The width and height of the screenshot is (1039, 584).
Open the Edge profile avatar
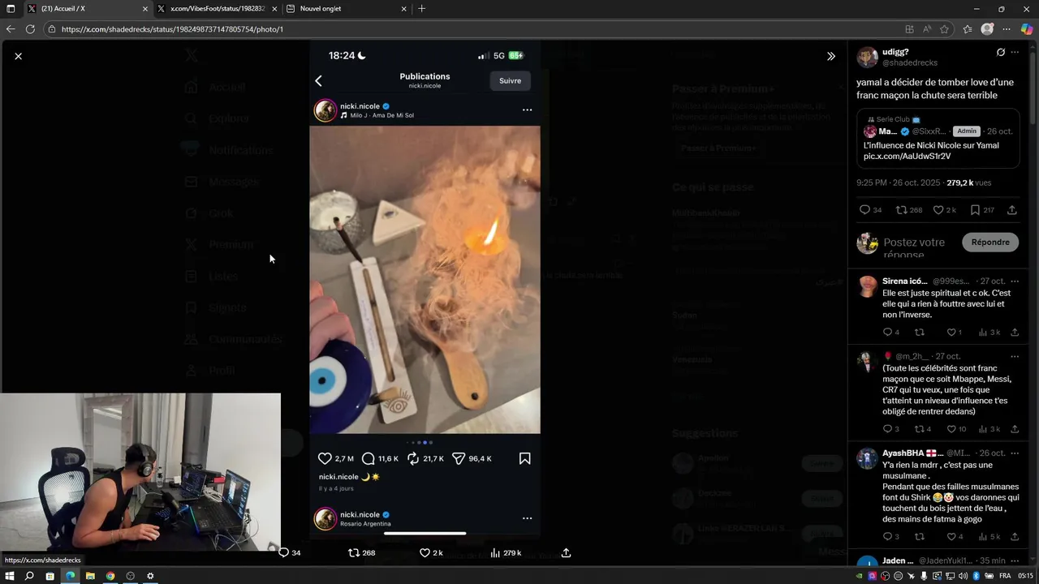click(x=987, y=29)
